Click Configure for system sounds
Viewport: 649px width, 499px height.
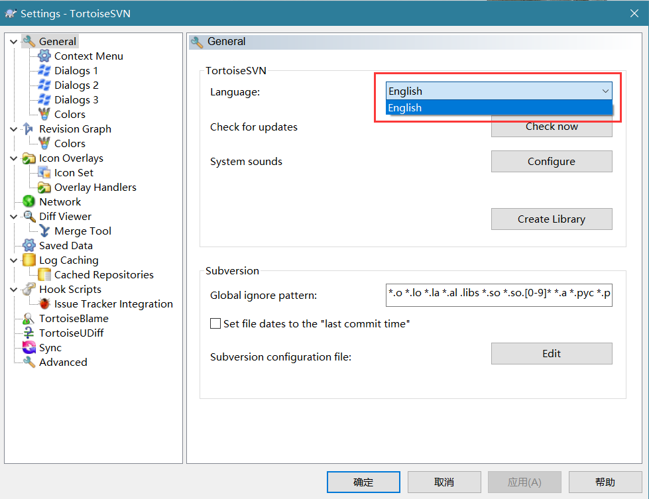tap(552, 162)
